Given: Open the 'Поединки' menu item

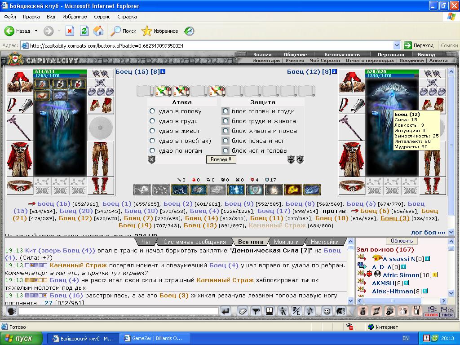Looking at the screenshot, I should click(x=411, y=61).
